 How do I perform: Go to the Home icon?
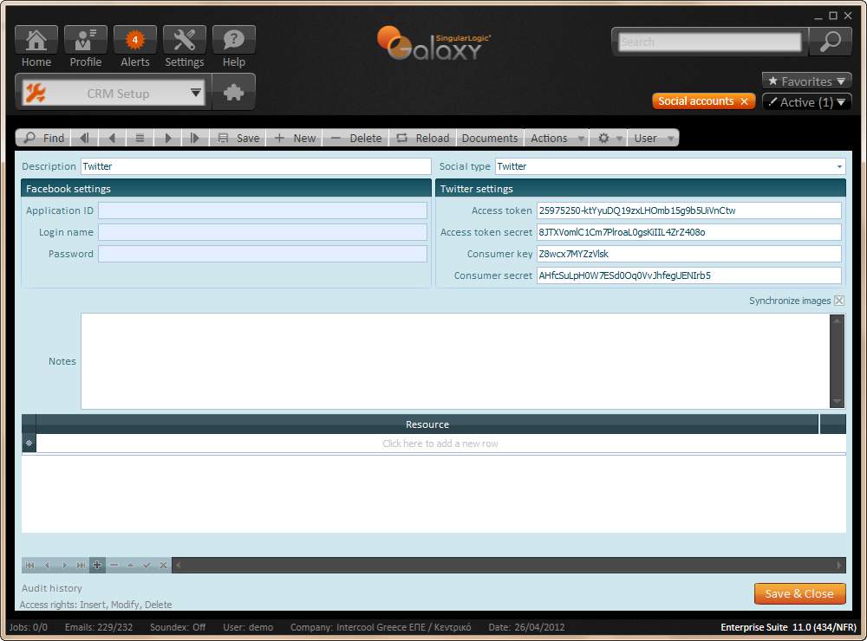point(36,40)
